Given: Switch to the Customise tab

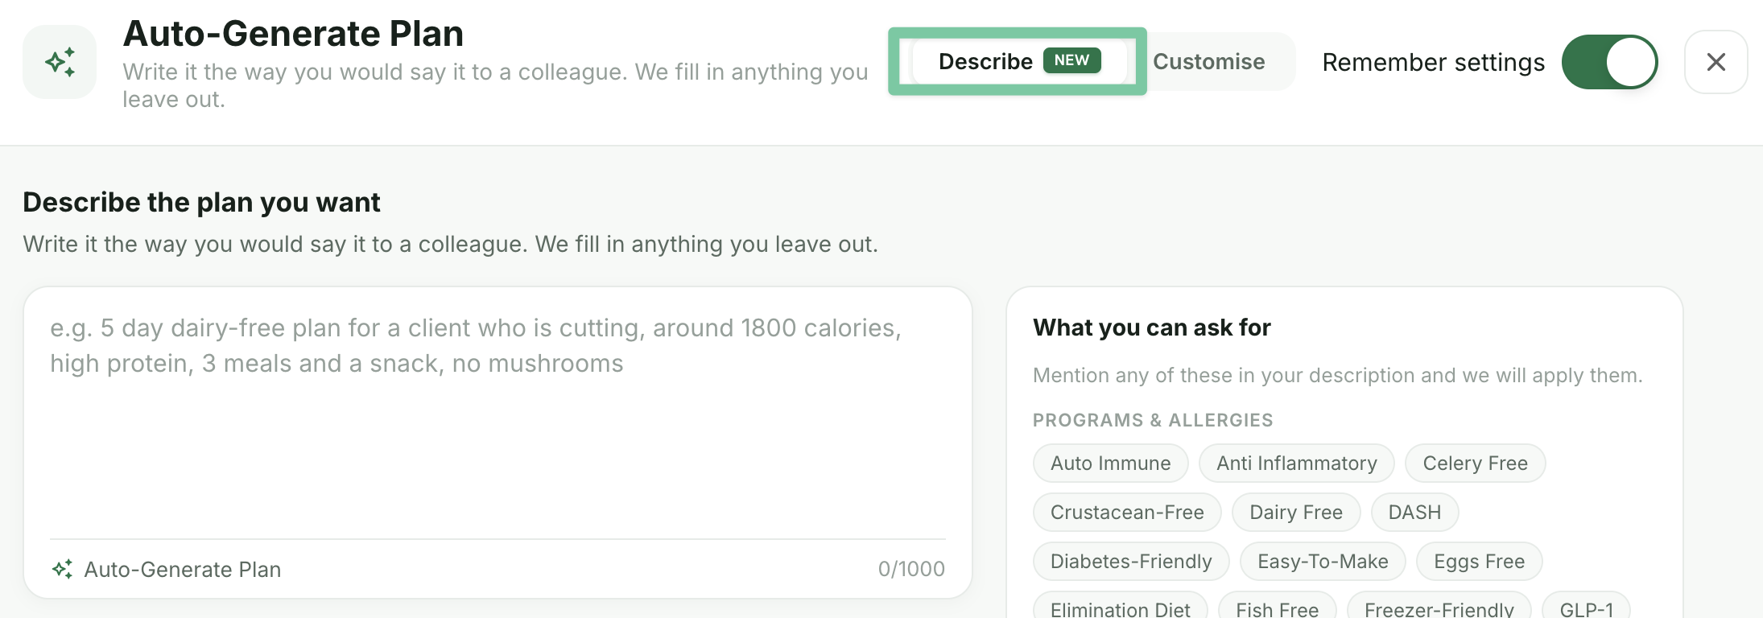Looking at the screenshot, I should pyautogui.click(x=1208, y=61).
